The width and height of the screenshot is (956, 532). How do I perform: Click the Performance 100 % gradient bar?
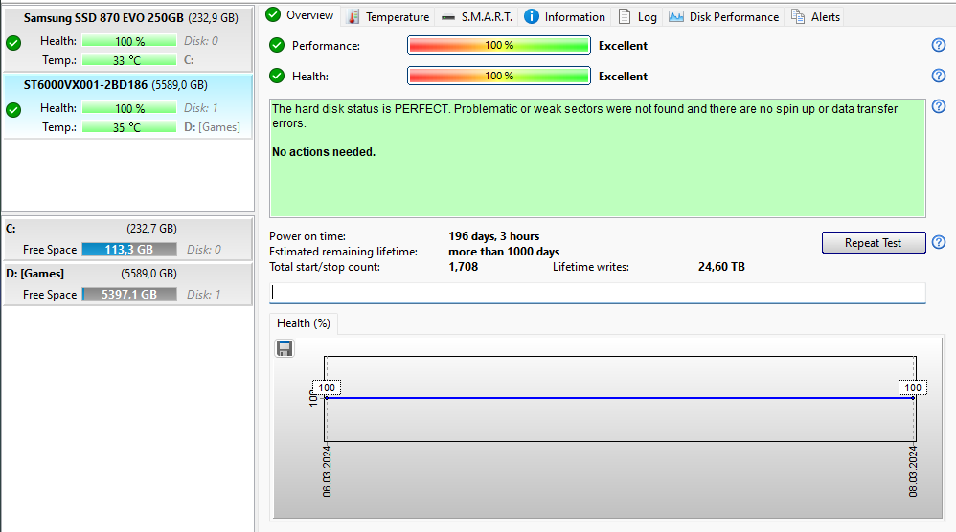pos(499,45)
